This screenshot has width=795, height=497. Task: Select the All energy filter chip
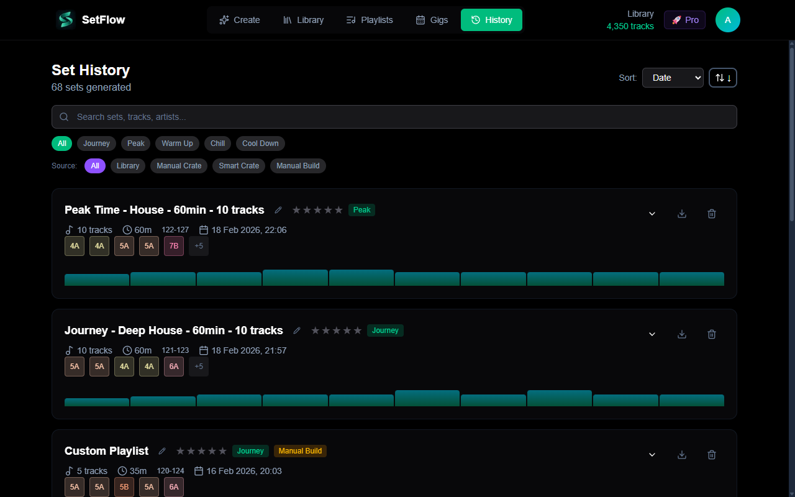point(61,144)
